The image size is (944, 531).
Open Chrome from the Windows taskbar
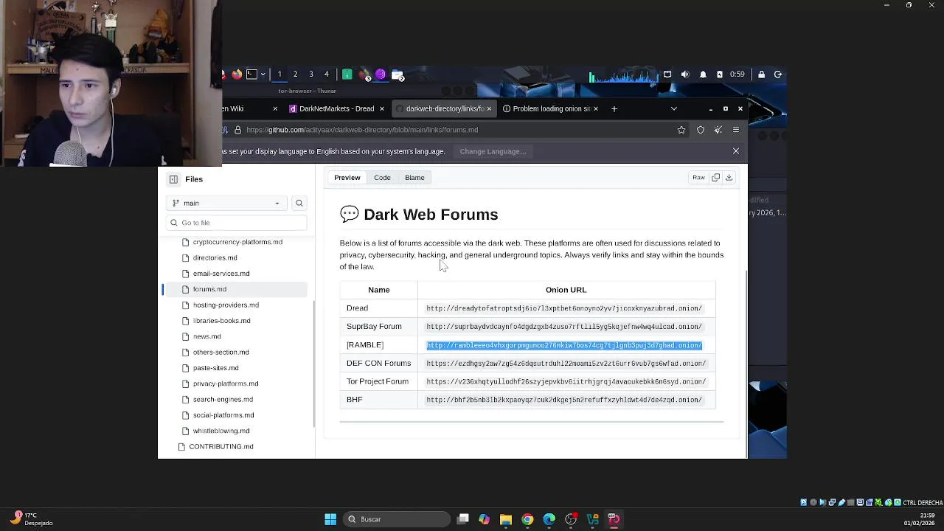click(527, 519)
